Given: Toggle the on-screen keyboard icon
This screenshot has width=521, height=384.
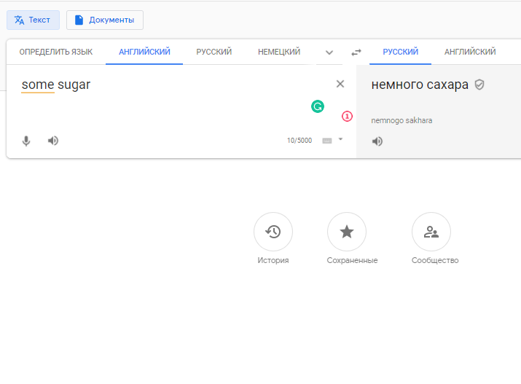Looking at the screenshot, I should coord(327,141).
